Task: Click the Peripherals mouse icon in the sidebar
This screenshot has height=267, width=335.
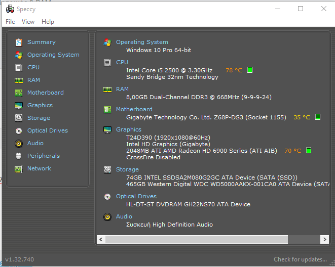Action: [x=19, y=156]
